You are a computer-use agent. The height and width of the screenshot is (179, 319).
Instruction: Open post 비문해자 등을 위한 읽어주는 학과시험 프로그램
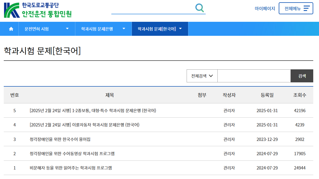[71, 168]
